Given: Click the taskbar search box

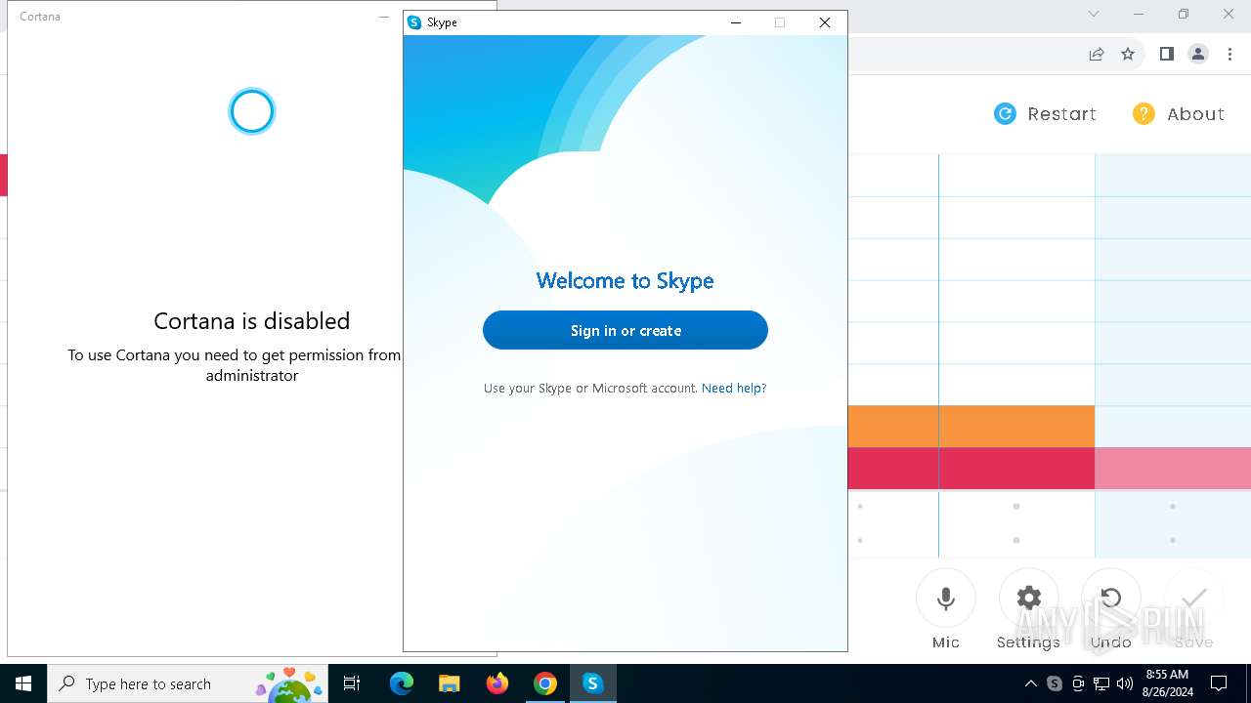Looking at the screenshot, I should click(x=190, y=683).
